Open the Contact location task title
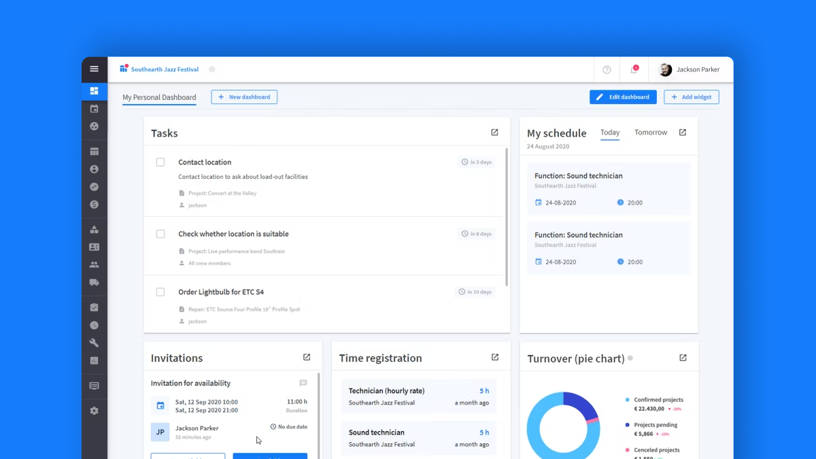The height and width of the screenshot is (459, 816). pos(205,163)
